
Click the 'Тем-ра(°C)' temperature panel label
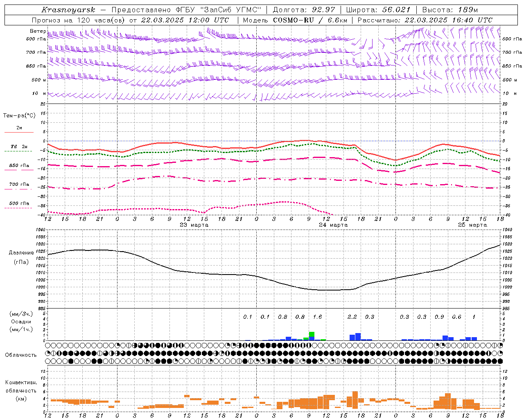click(19, 116)
